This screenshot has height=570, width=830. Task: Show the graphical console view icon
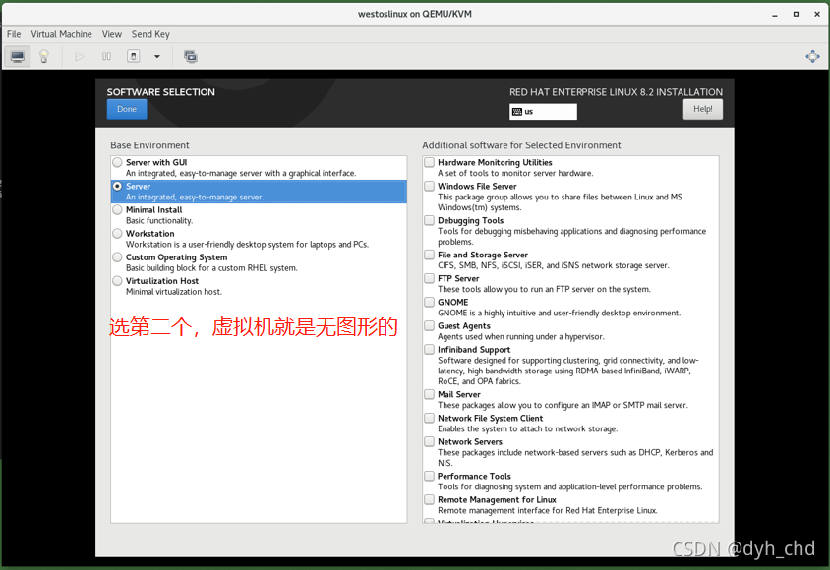pos(17,57)
